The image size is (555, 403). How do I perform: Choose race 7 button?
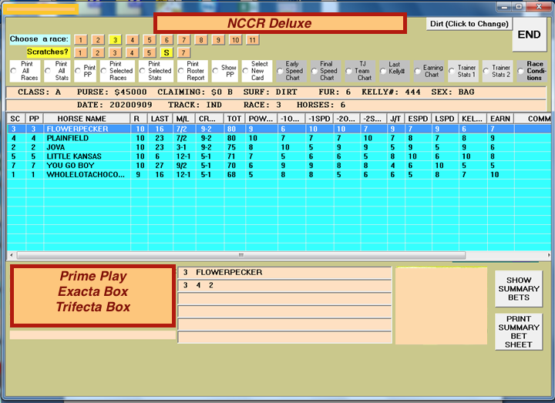click(x=183, y=39)
